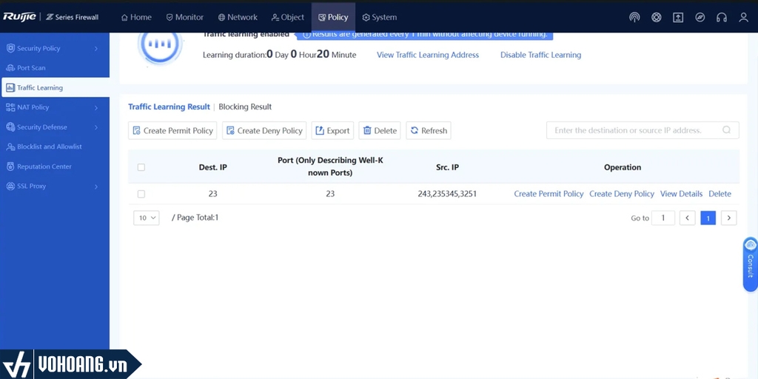
Task: Expand the SSL Proxy chevron
Action: pos(95,186)
